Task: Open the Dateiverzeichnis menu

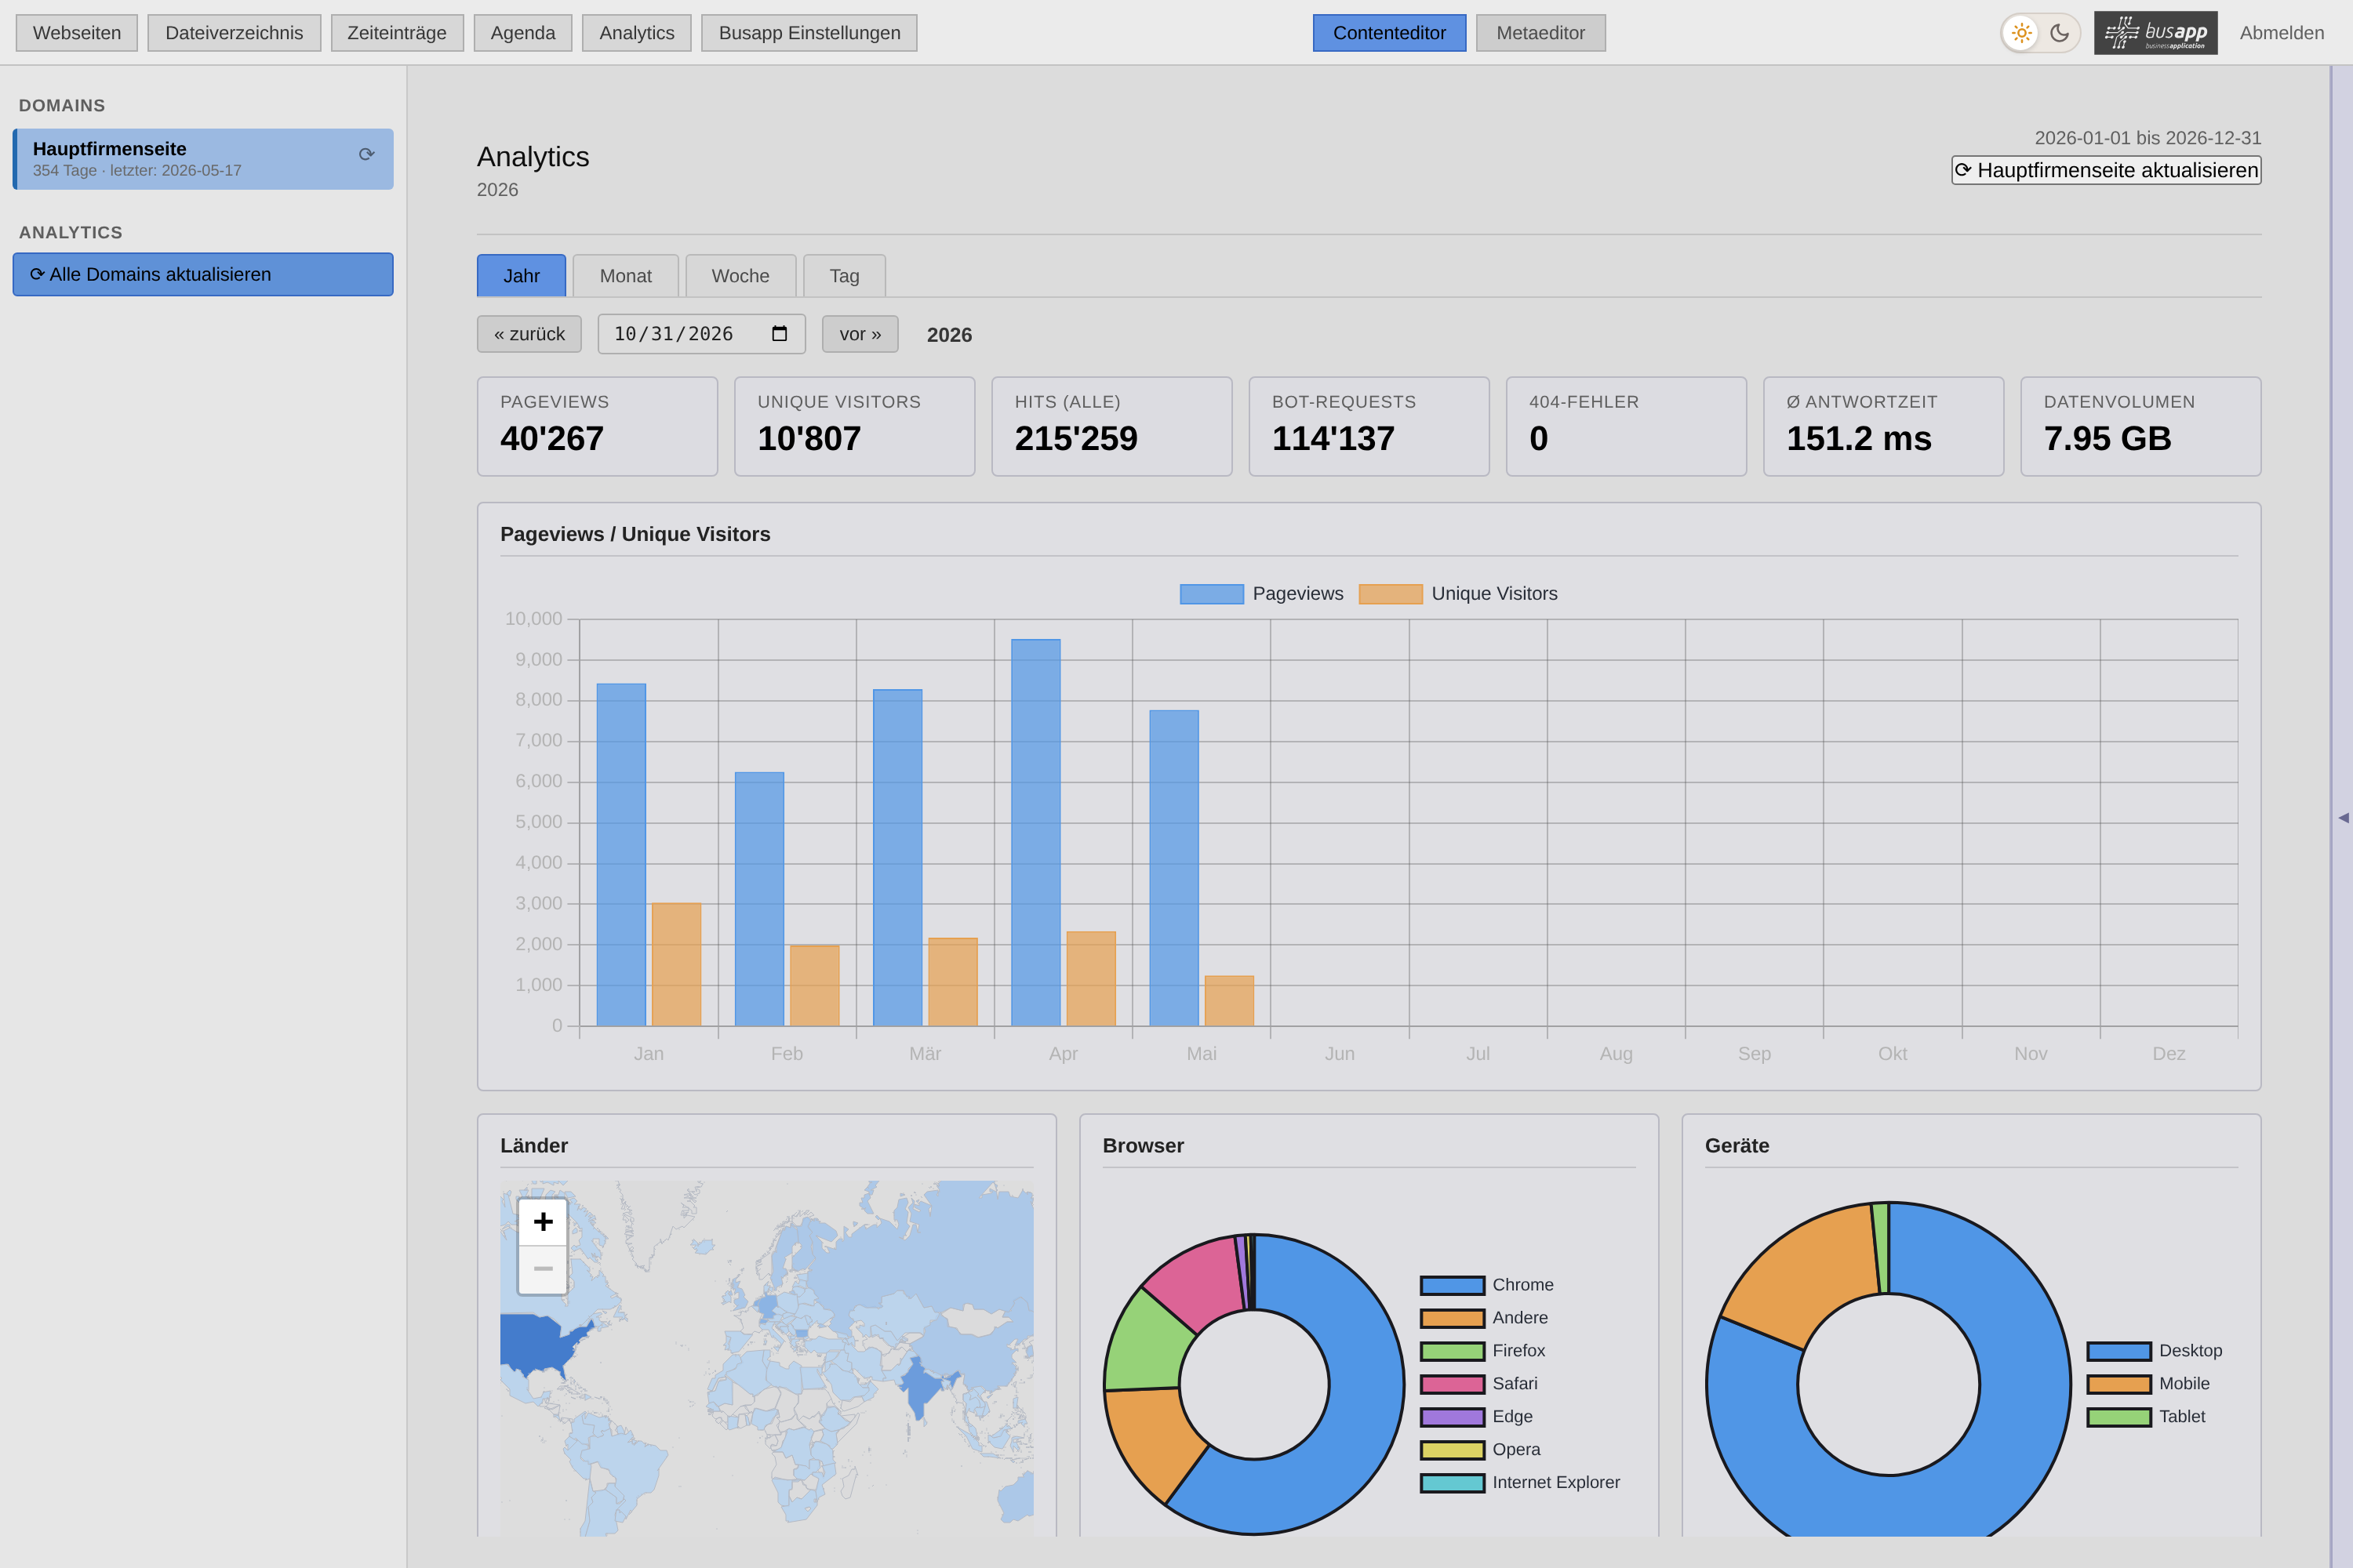Action: click(234, 33)
